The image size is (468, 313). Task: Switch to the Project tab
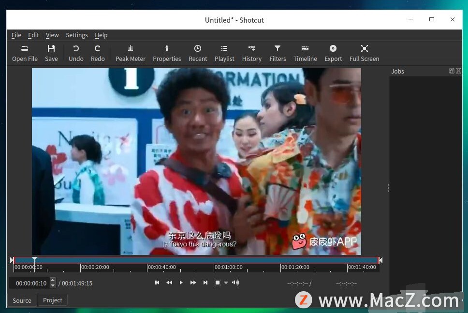point(53,300)
